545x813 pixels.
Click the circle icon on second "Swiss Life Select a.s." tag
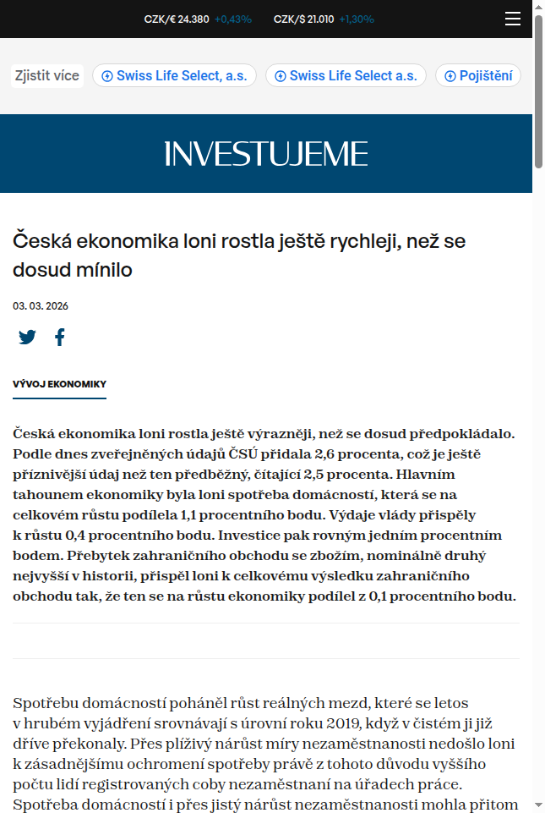[280, 75]
